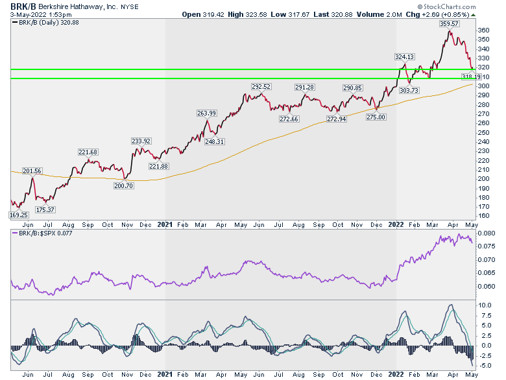Click 2022 on the bottom indicator's time axis
Viewport: 506px width, 380px height.
pos(396,375)
